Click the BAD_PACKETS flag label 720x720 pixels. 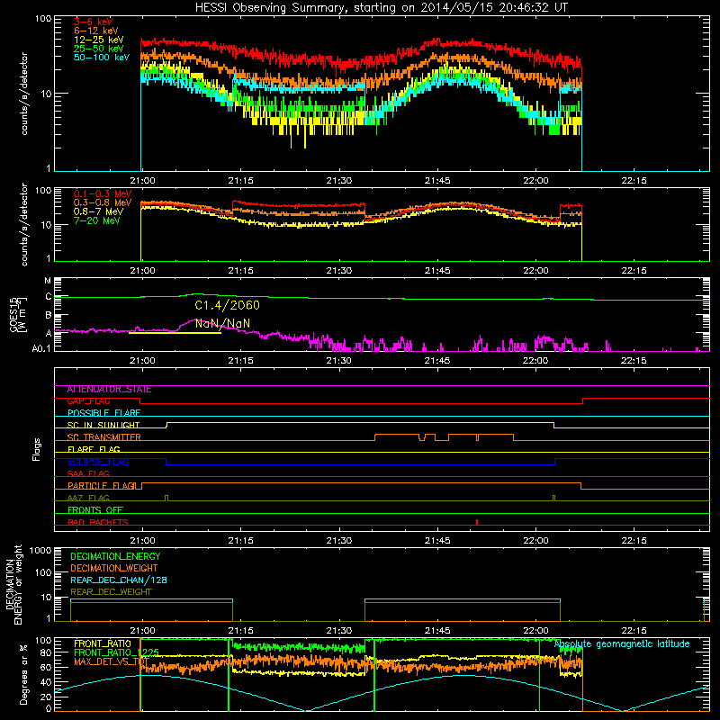click(98, 522)
